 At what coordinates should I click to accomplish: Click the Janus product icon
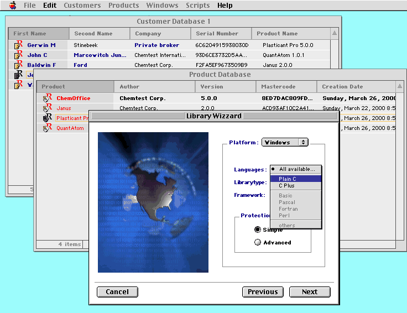tap(47, 108)
